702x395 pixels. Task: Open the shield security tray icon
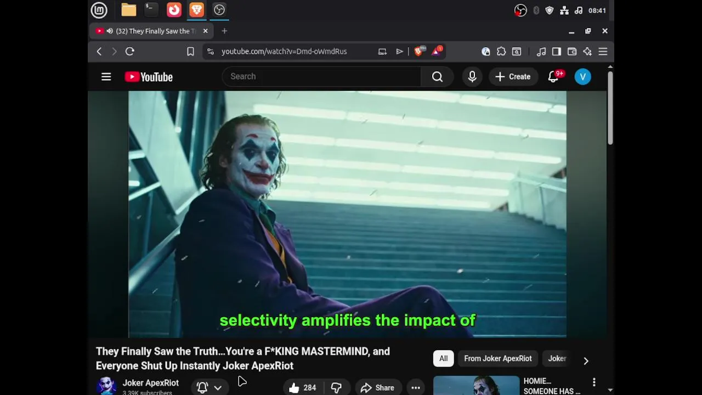coord(550,10)
